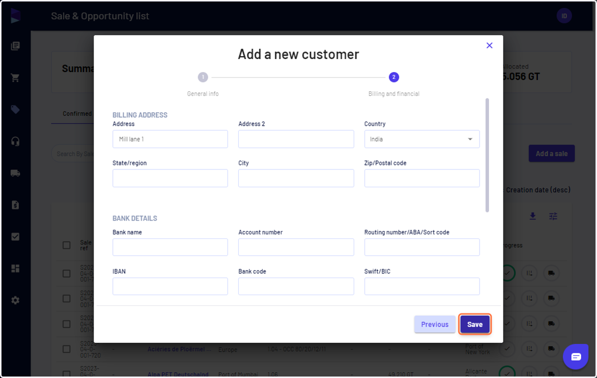This screenshot has height=378, width=597.
Task: Focus the IBAN field
Action: pyautogui.click(x=170, y=287)
